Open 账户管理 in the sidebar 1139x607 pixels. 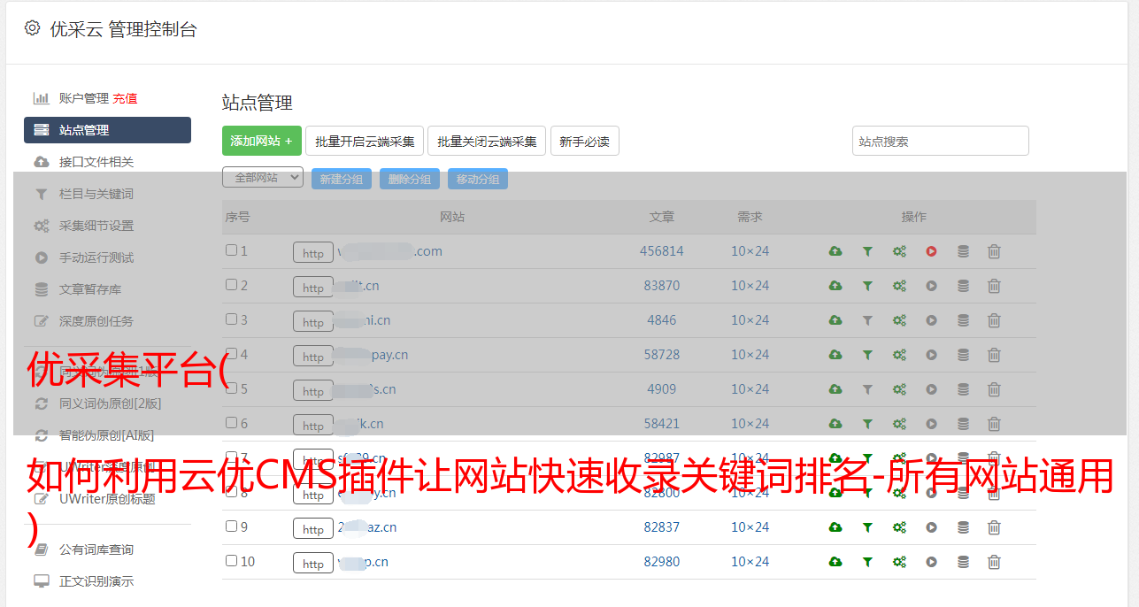pyautogui.click(x=84, y=98)
